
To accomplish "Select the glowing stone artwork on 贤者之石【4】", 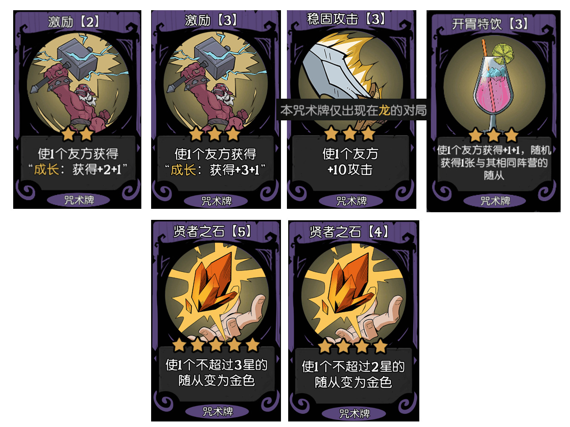I will [x=353, y=293].
